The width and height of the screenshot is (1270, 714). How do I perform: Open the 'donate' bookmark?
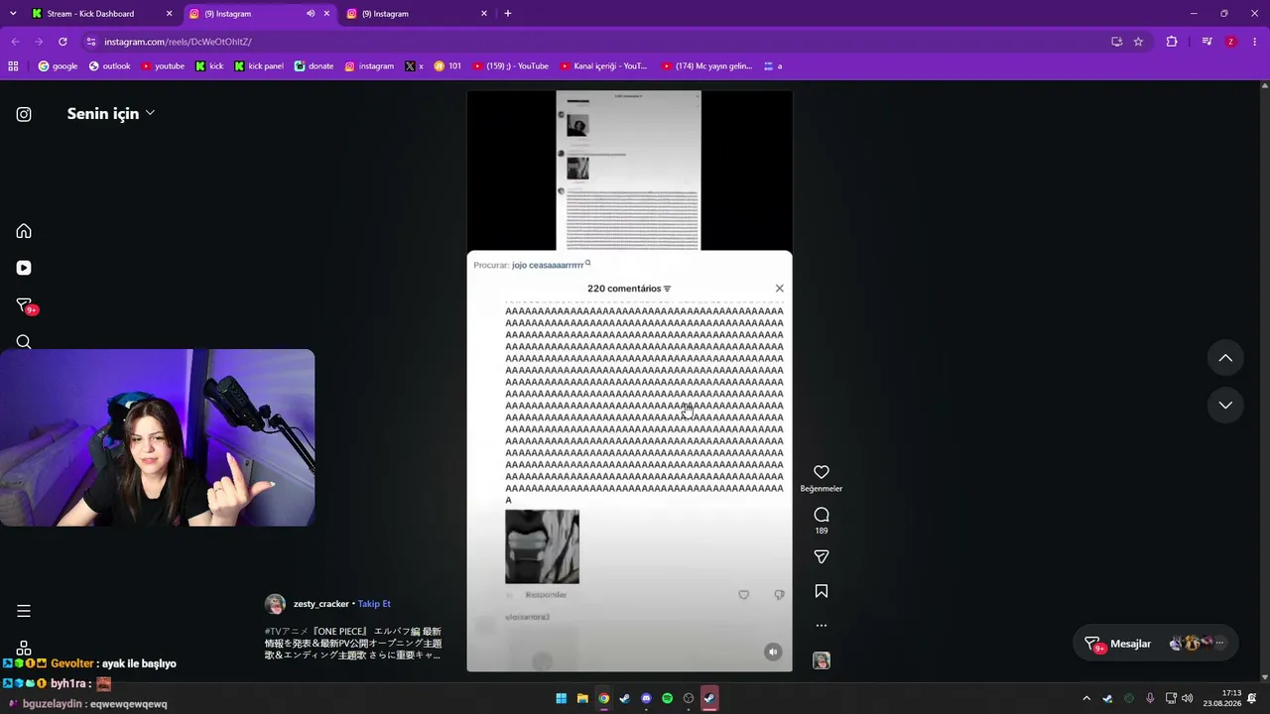tap(314, 66)
